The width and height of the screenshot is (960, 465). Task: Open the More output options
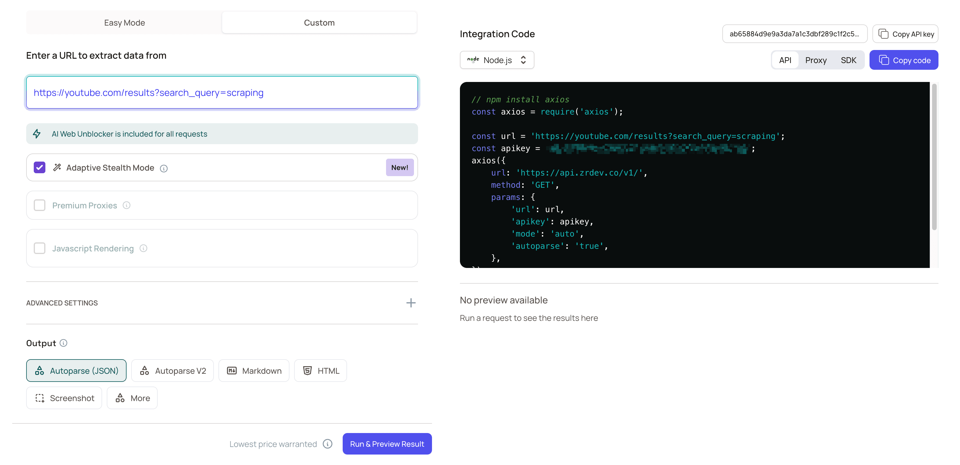coord(132,398)
